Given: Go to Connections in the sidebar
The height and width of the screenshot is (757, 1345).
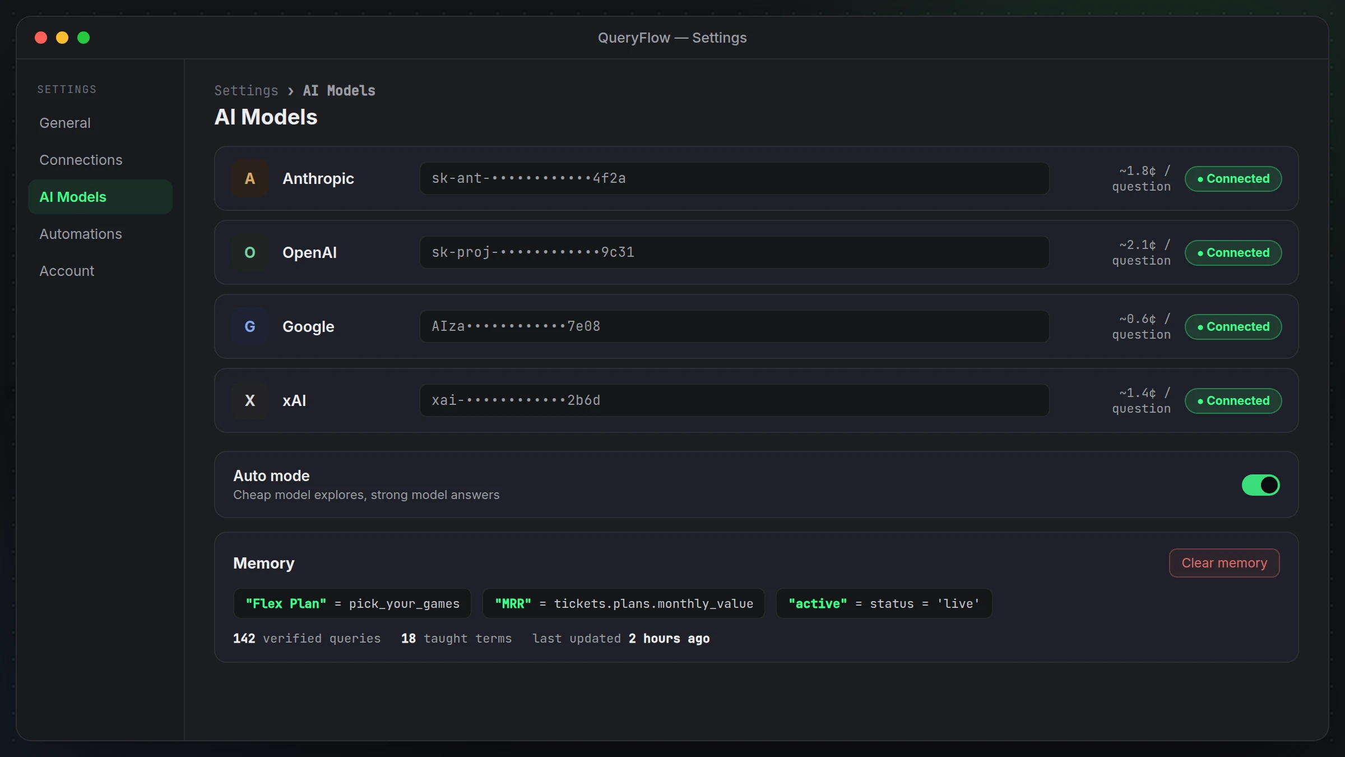Looking at the screenshot, I should point(100,160).
